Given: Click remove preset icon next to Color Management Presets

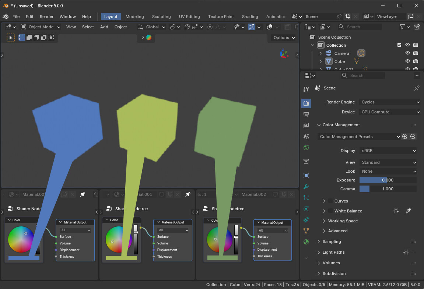Looking at the screenshot, I should (x=413, y=137).
